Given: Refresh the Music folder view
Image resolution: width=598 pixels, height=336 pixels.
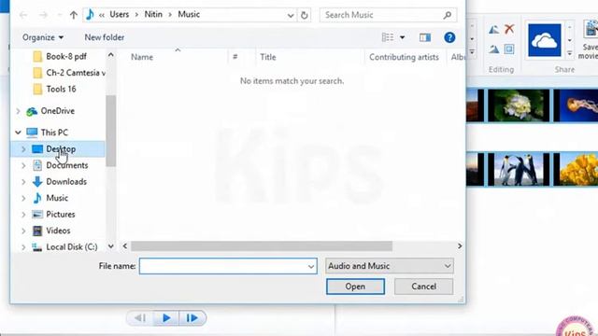Looking at the screenshot, I should 304,15.
